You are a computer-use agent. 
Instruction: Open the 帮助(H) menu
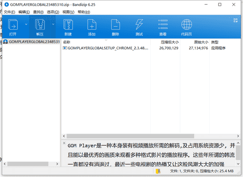84,12
